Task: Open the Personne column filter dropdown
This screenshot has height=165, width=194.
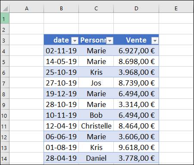Action: pos(110,41)
